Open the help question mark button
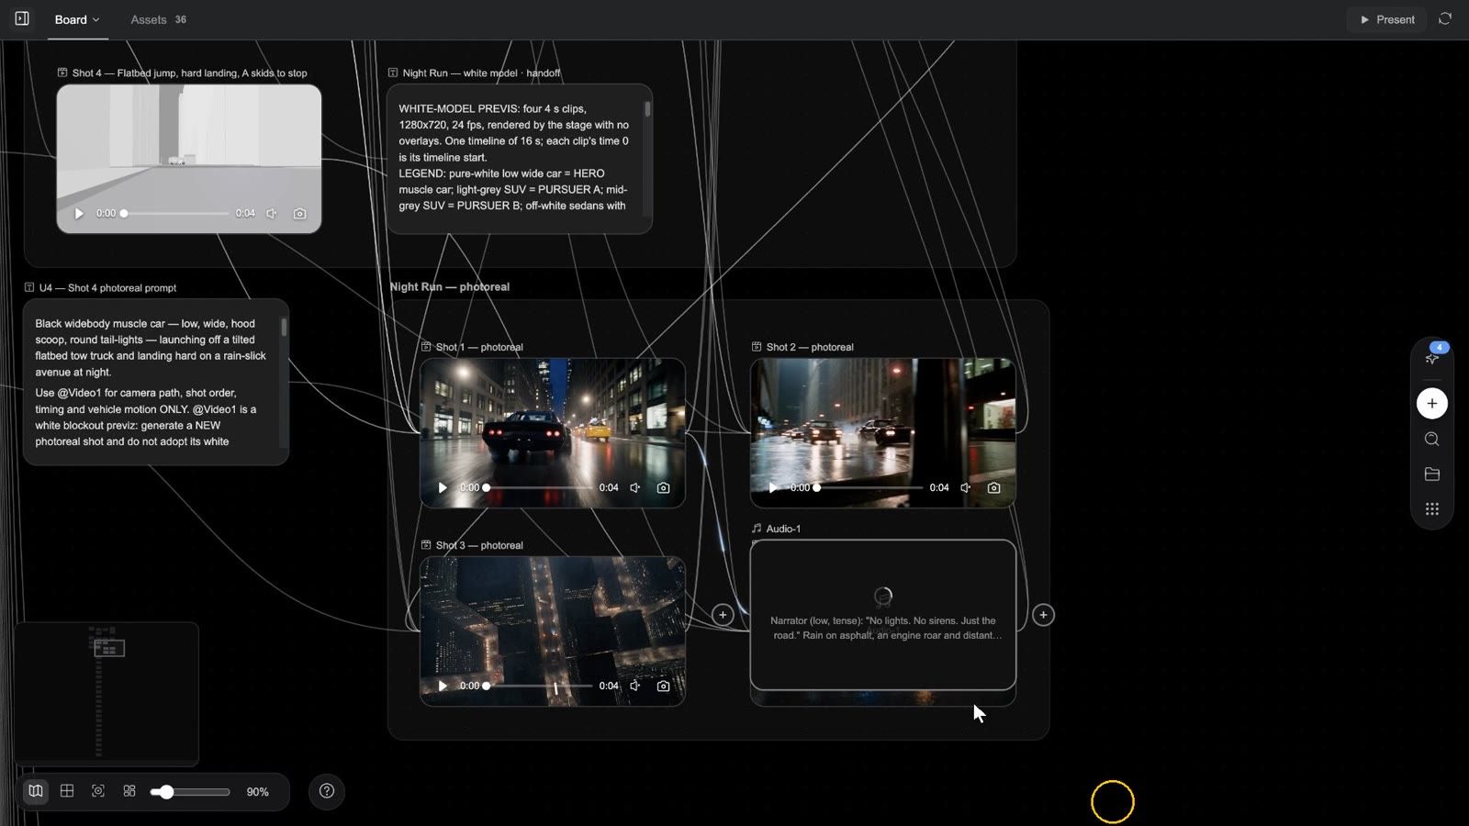Screen dimensions: 1469x826 327,791
